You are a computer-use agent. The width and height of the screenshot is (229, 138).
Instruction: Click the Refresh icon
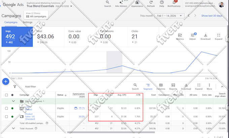coord(151,4)
